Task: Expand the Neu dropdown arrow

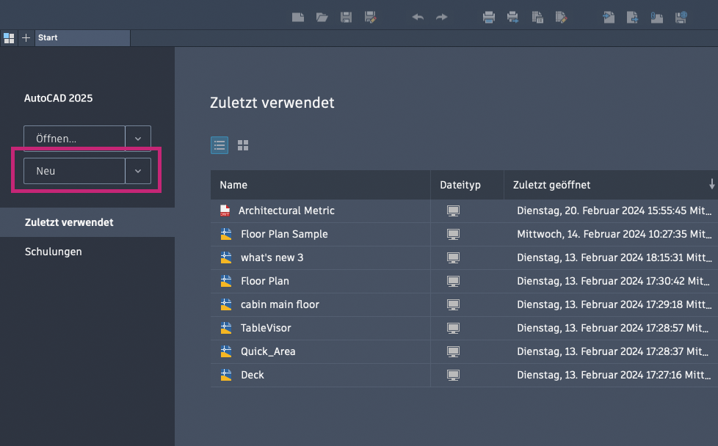Action: coord(138,171)
